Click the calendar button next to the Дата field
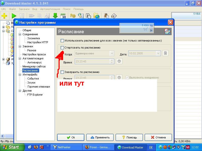The image size is (202, 151). click(165, 53)
